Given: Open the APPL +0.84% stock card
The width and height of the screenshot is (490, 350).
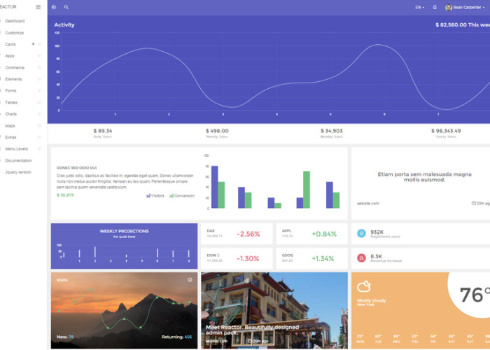Looking at the screenshot, I should click(312, 234).
